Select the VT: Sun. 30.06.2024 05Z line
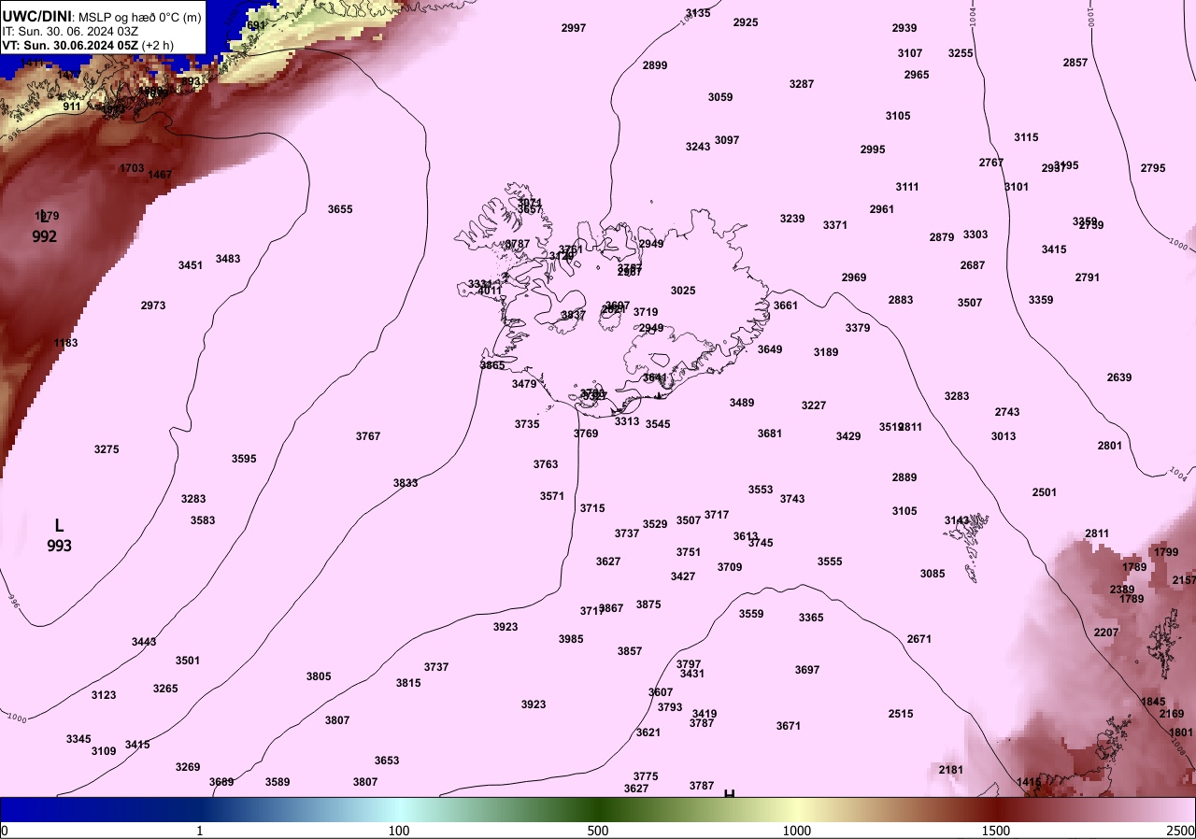Image resolution: width=1196 pixels, height=839 pixels. pyautogui.click(x=88, y=45)
